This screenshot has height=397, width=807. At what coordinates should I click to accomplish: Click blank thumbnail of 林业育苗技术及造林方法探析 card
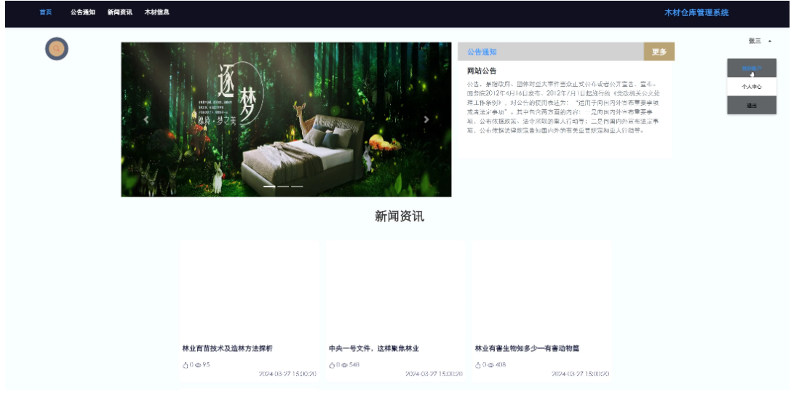pyautogui.click(x=250, y=289)
